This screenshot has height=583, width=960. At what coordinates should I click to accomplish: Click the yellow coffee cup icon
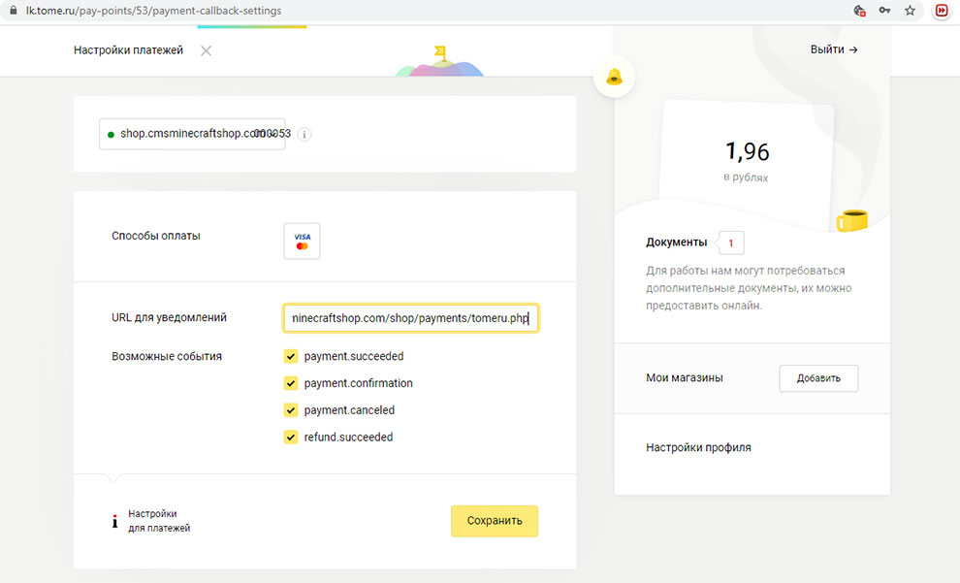pyautogui.click(x=851, y=219)
